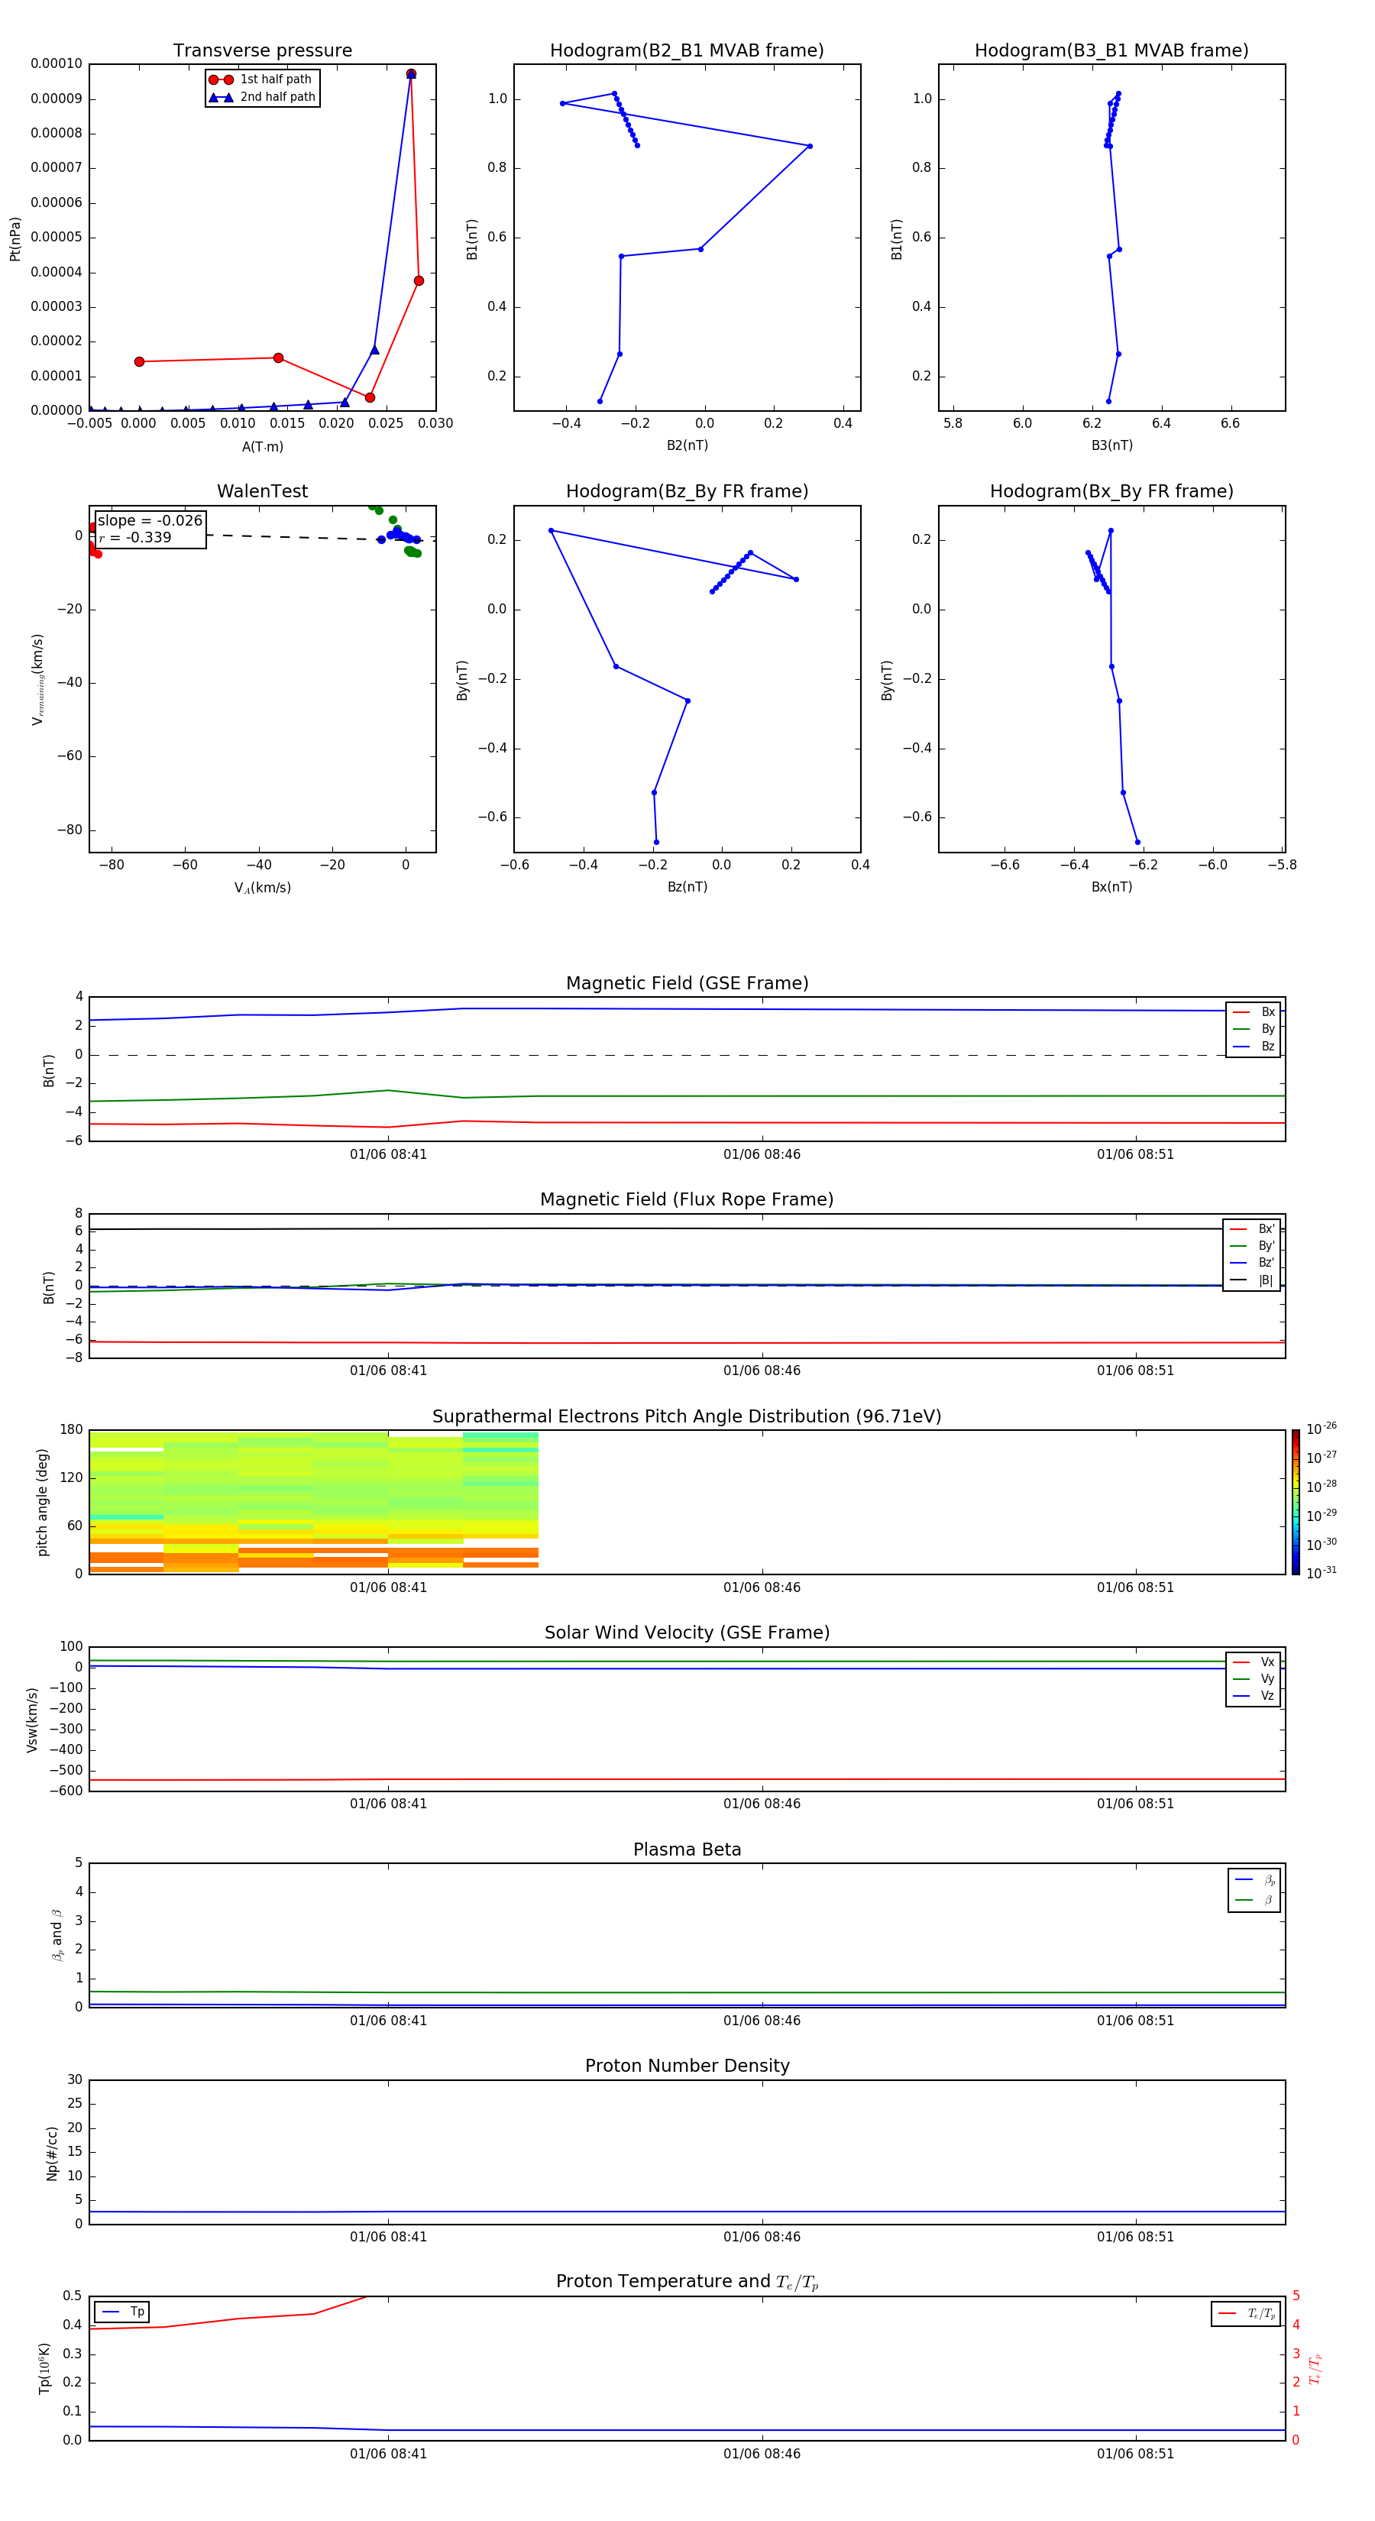Click the 'B2(nT)' x-axis label
The height and width of the screenshot is (2521, 1375).
tap(687, 445)
